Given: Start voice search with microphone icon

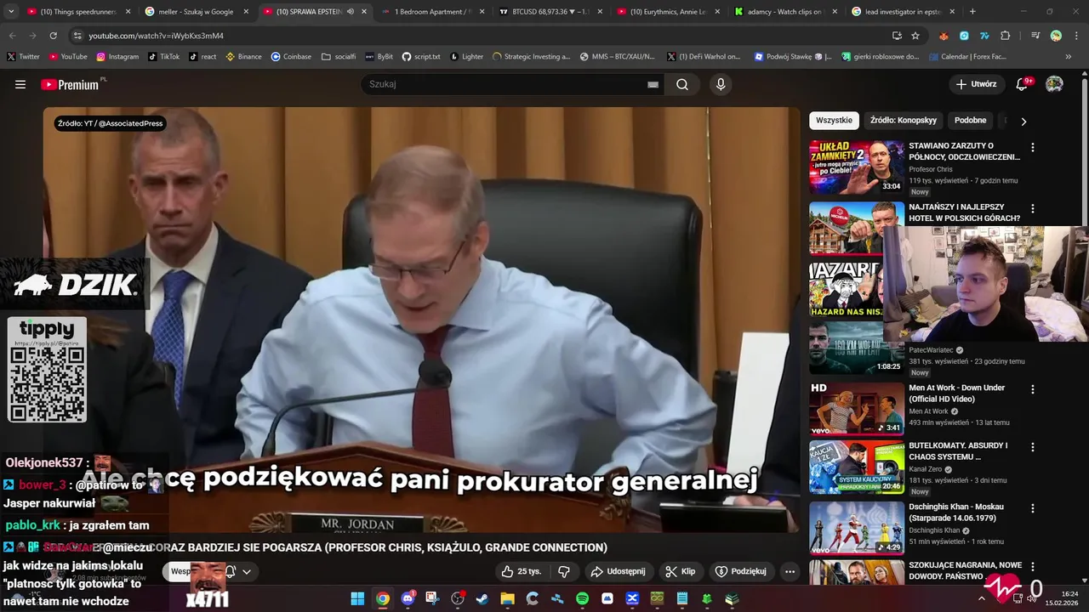Looking at the screenshot, I should pyautogui.click(x=721, y=84).
